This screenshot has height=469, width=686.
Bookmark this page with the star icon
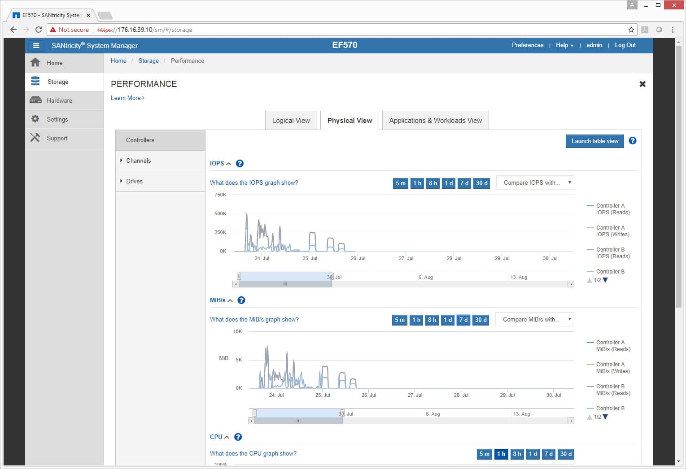pos(631,30)
